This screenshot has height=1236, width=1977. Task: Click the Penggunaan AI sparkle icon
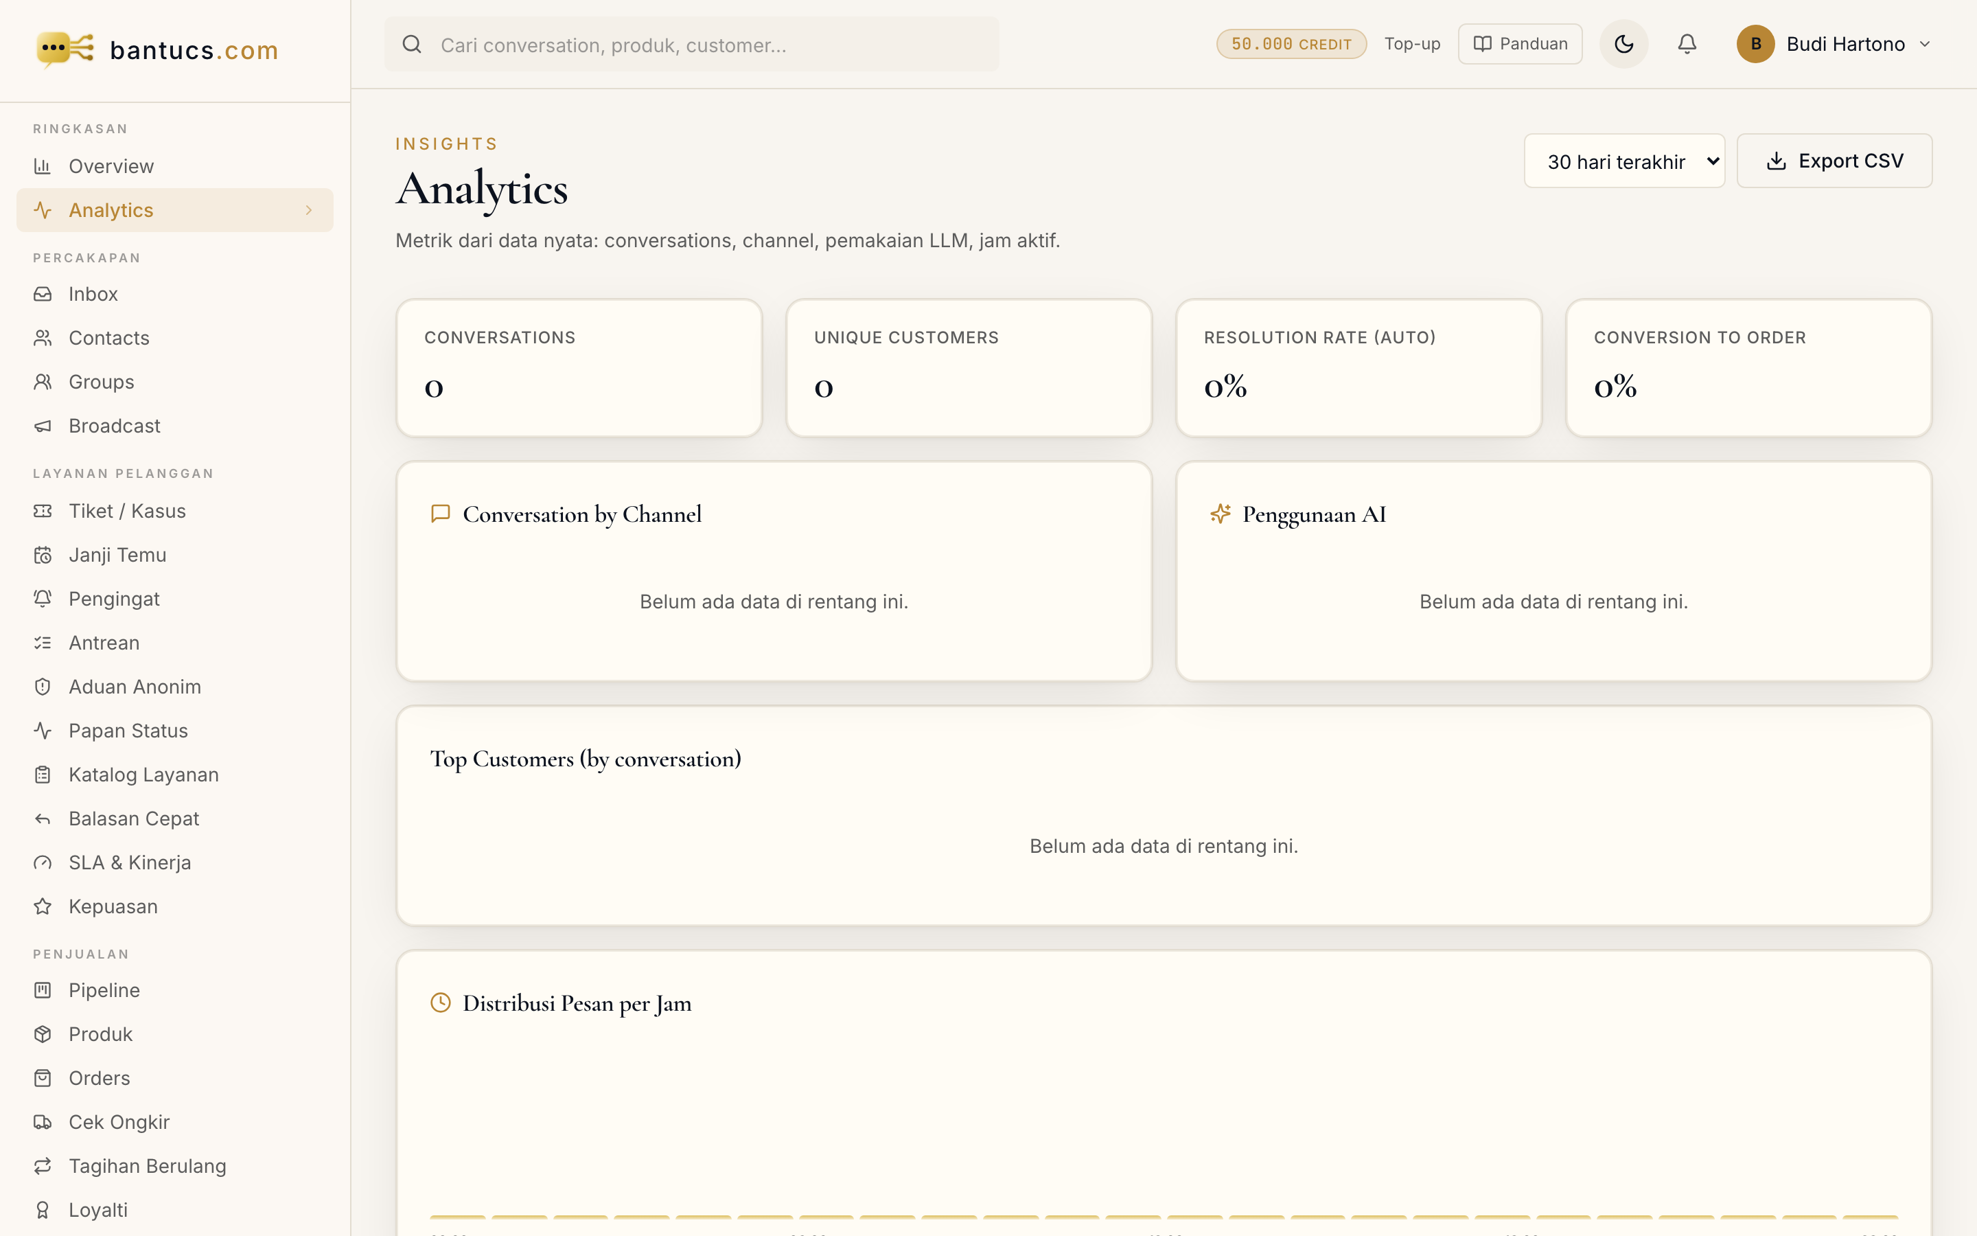click(1221, 514)
